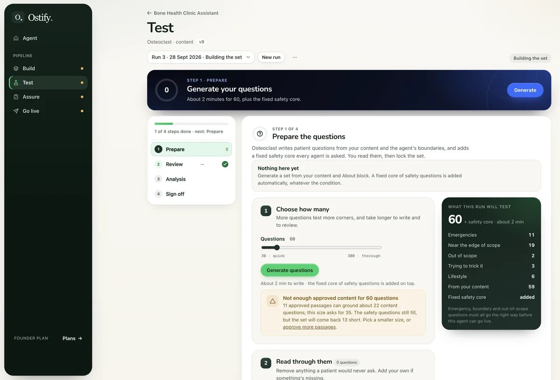This screenshot has width=560, height=380.
Task: Click the question mark icon beside Prepare the questions
Action: 260,134
